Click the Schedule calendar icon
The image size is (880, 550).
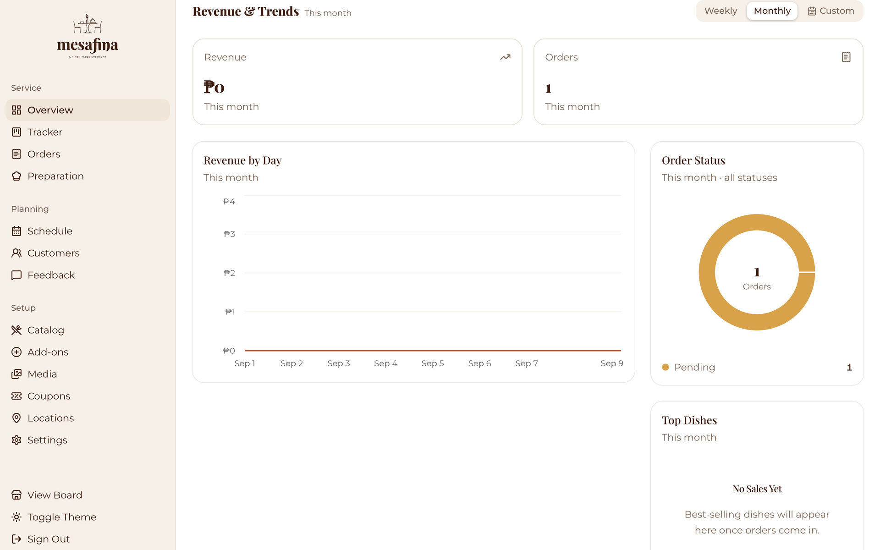coord(16,231)
